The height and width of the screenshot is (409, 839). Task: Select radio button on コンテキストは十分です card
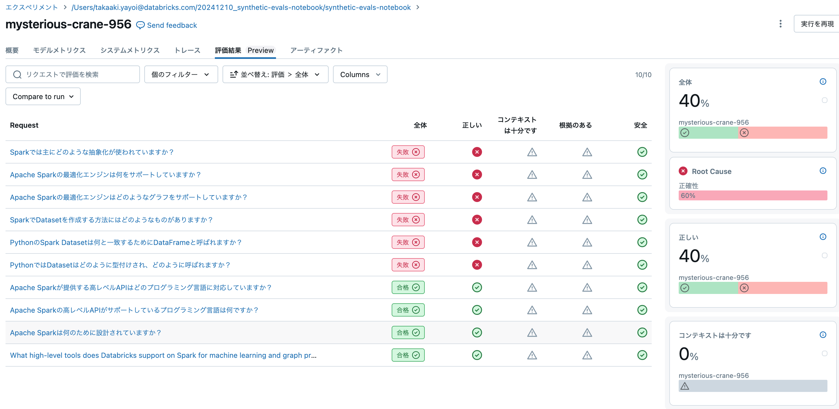pyautogui.click(x=824, y=353)
